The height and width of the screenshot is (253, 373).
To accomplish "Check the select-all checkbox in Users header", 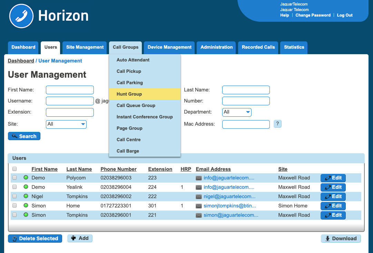I will (x=14, y=169).
